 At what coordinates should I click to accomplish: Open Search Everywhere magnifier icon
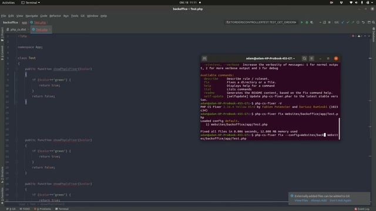point(374,22)
